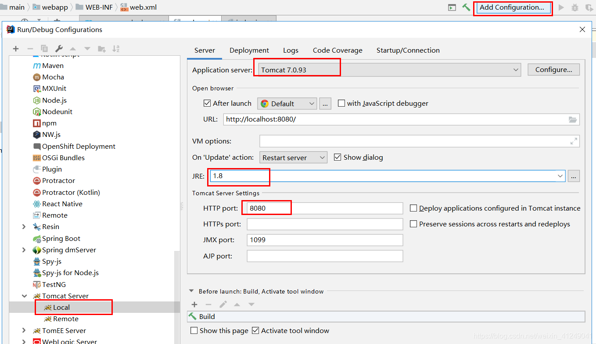Click the web.xml breadcrumb

coord(138,7)
